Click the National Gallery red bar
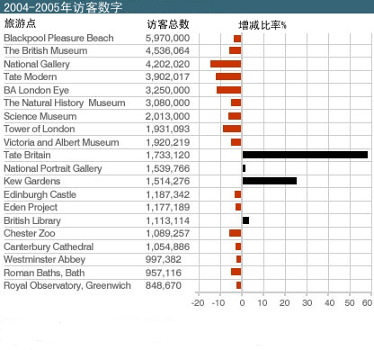This screenshot has height=350, width=374. click(x=226, y=64)
